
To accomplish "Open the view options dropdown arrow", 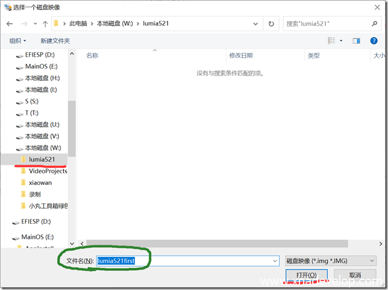I will pos(341,41).
